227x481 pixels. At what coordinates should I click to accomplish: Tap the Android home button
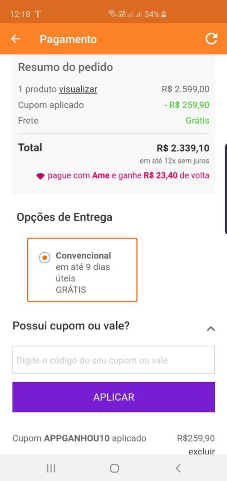click(114, 468)
